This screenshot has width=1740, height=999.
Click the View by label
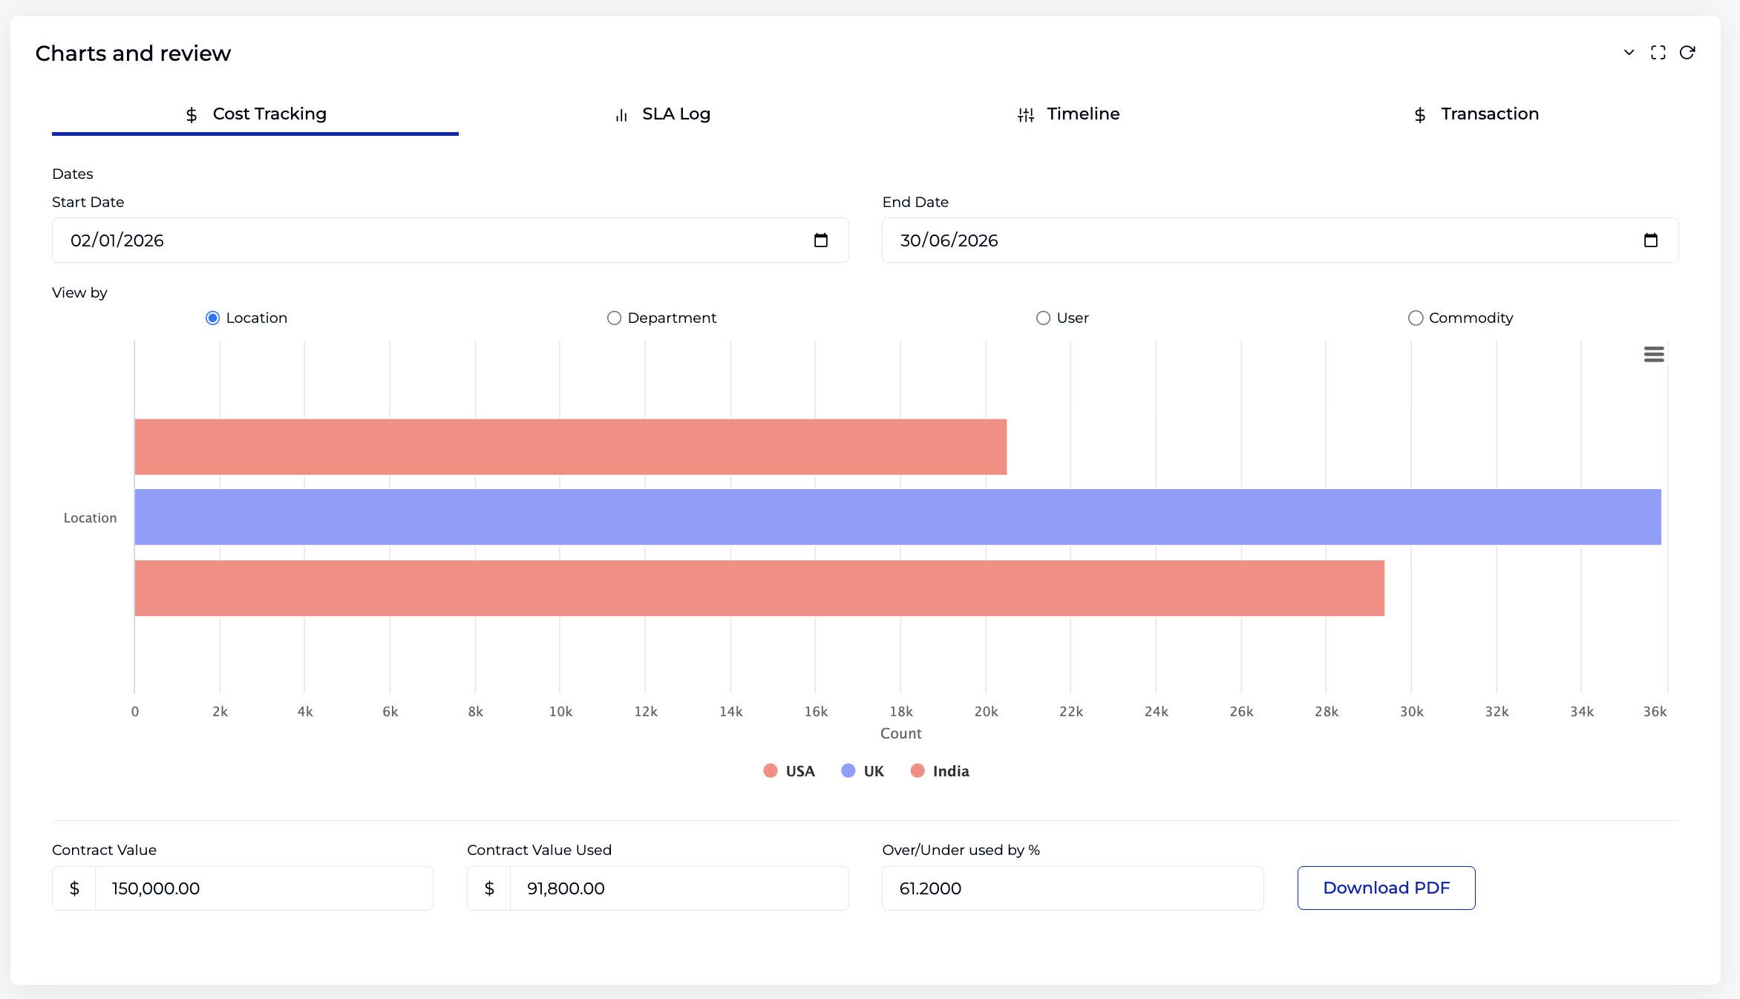tap(79, 293)
